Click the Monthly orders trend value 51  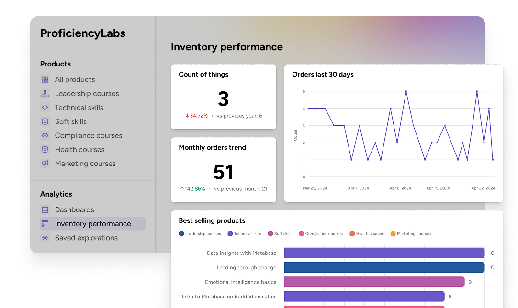[x=223, y=172]
